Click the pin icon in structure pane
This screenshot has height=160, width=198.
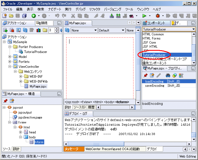(5, 101)
